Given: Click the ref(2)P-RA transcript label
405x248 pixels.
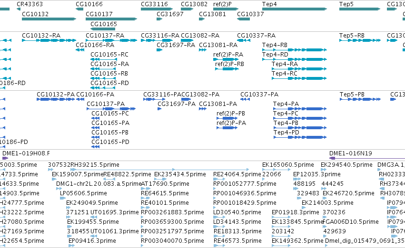Looking at the screenshot, I should click(228, 55).
